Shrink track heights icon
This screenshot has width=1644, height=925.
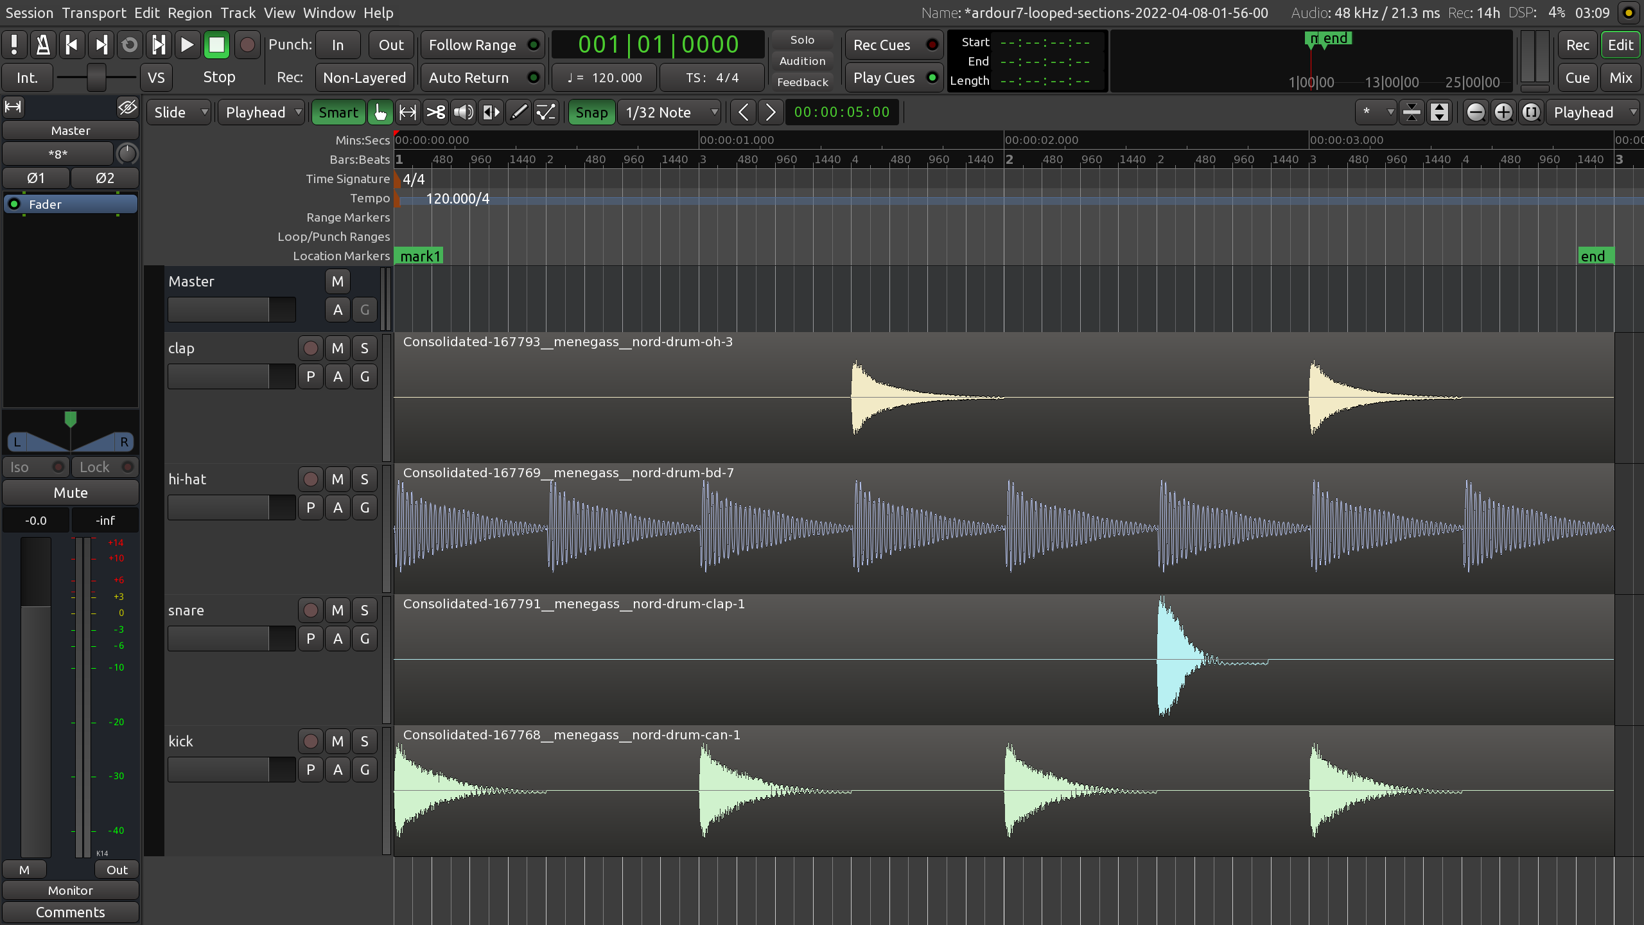pos(1412,112)
